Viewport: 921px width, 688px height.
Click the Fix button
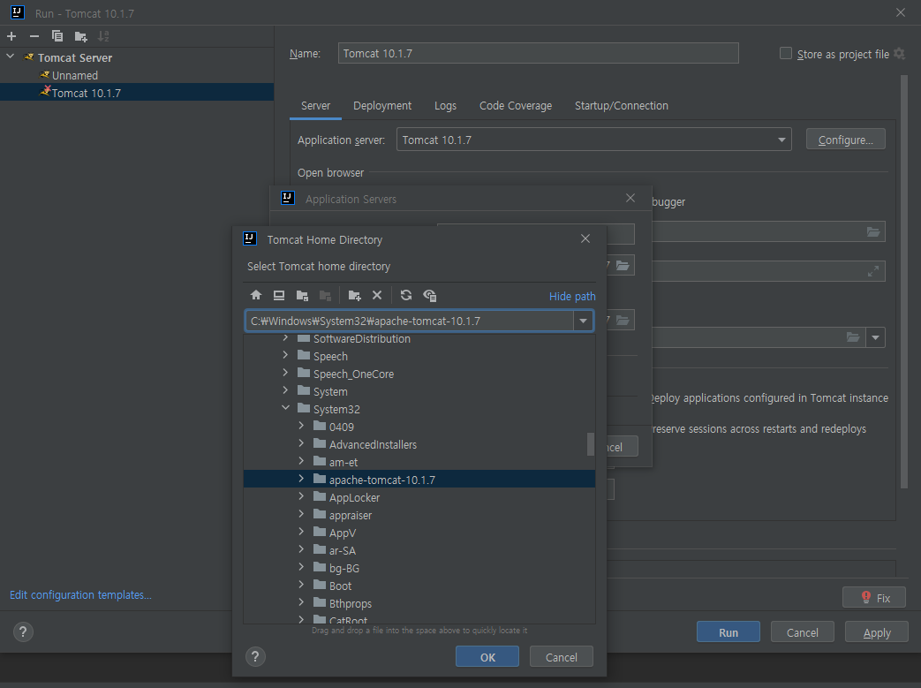click(x=874, y=598)
